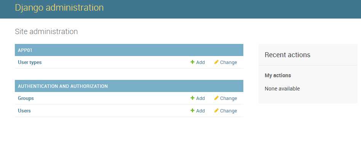Screen dimensions: 361x156
Task: Click the My actions subheading
Action: click(278, 75)
